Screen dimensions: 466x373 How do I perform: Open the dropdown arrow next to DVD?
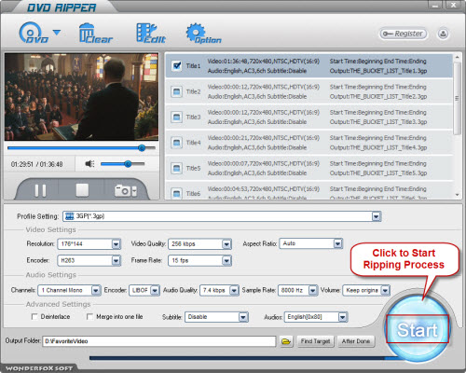tap(57, 32)
